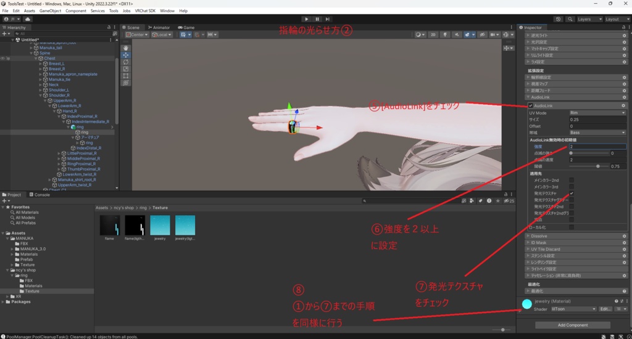Open the VRChat SDK menu
Viewport: 632px width, 339px height.
tap(145, 11)
